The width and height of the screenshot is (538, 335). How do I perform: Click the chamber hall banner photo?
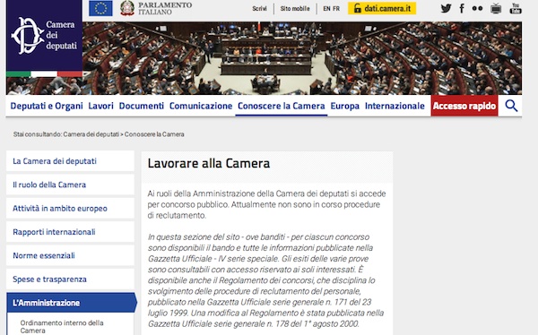(302, 58)
